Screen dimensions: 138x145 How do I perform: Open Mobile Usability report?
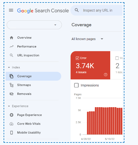pyautogui.click(x=29, y=132)
